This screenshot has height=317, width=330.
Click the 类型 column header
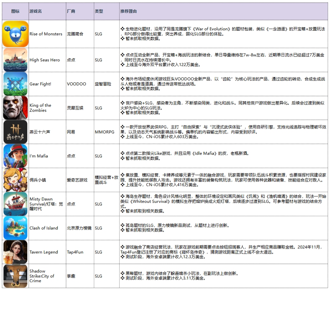[99, 11]
